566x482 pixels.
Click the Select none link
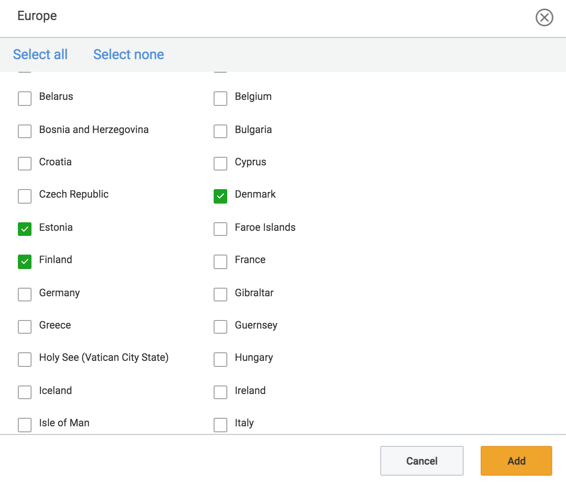[x=129, y=54]
